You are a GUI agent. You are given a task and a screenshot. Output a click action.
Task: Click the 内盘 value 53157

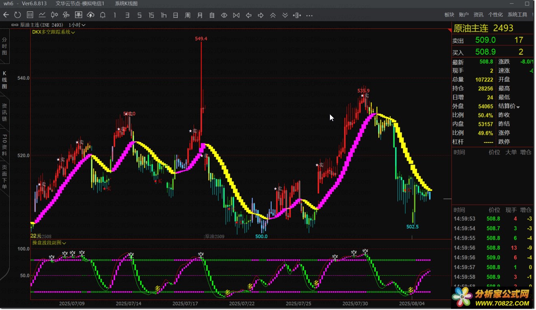tap(486, 124)
